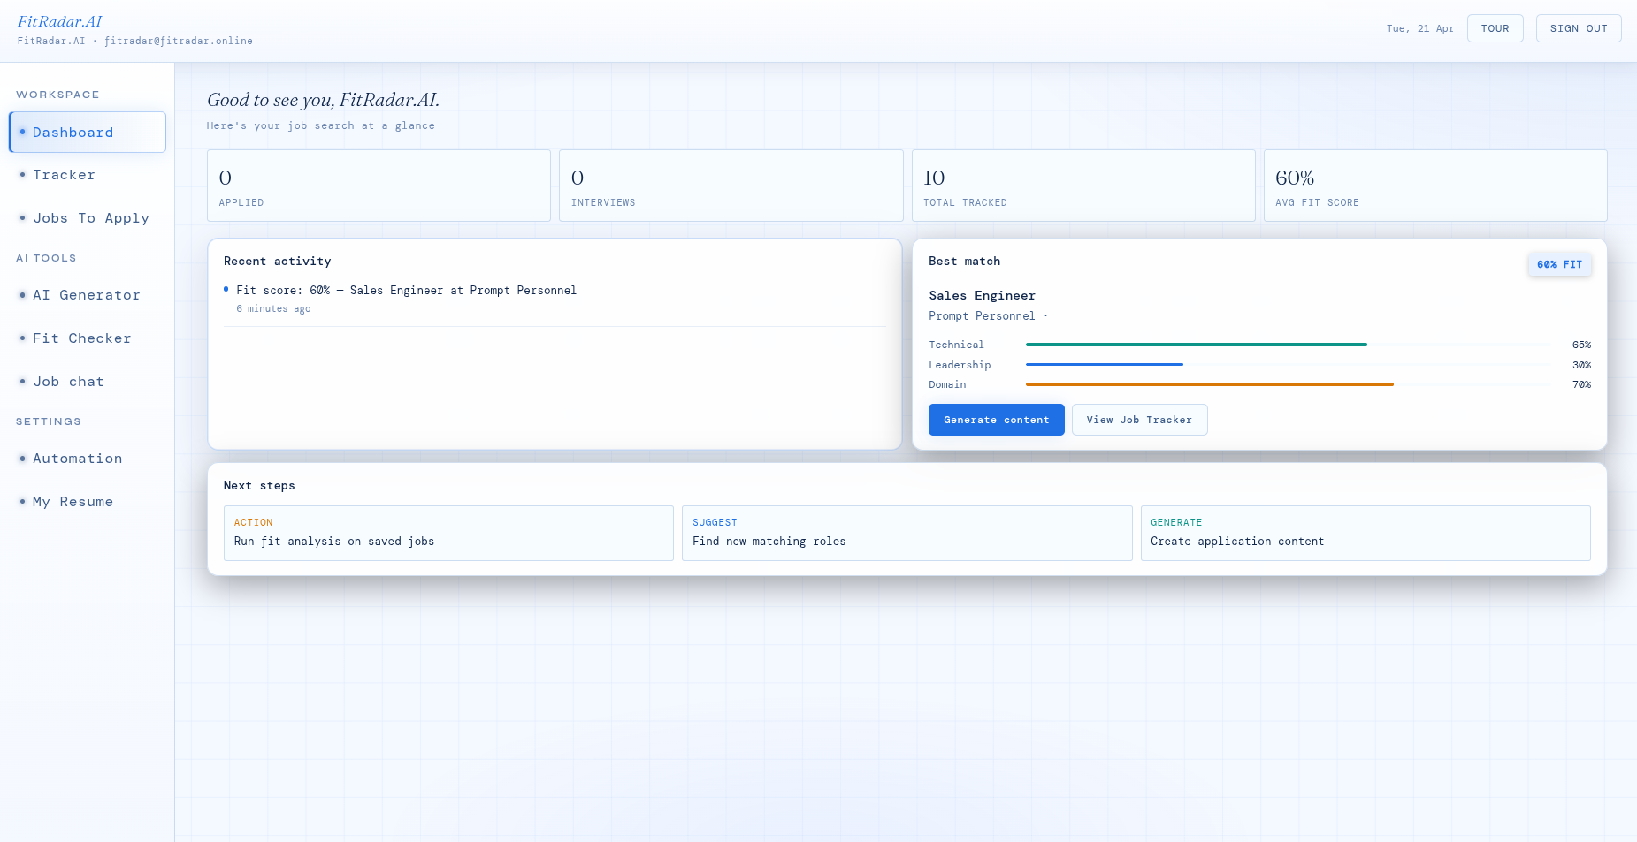Image resolution: width=1637 pixels, height=842 pixels.
Task: Select Find new matching roles card
Action: click(x=906, y=533)
